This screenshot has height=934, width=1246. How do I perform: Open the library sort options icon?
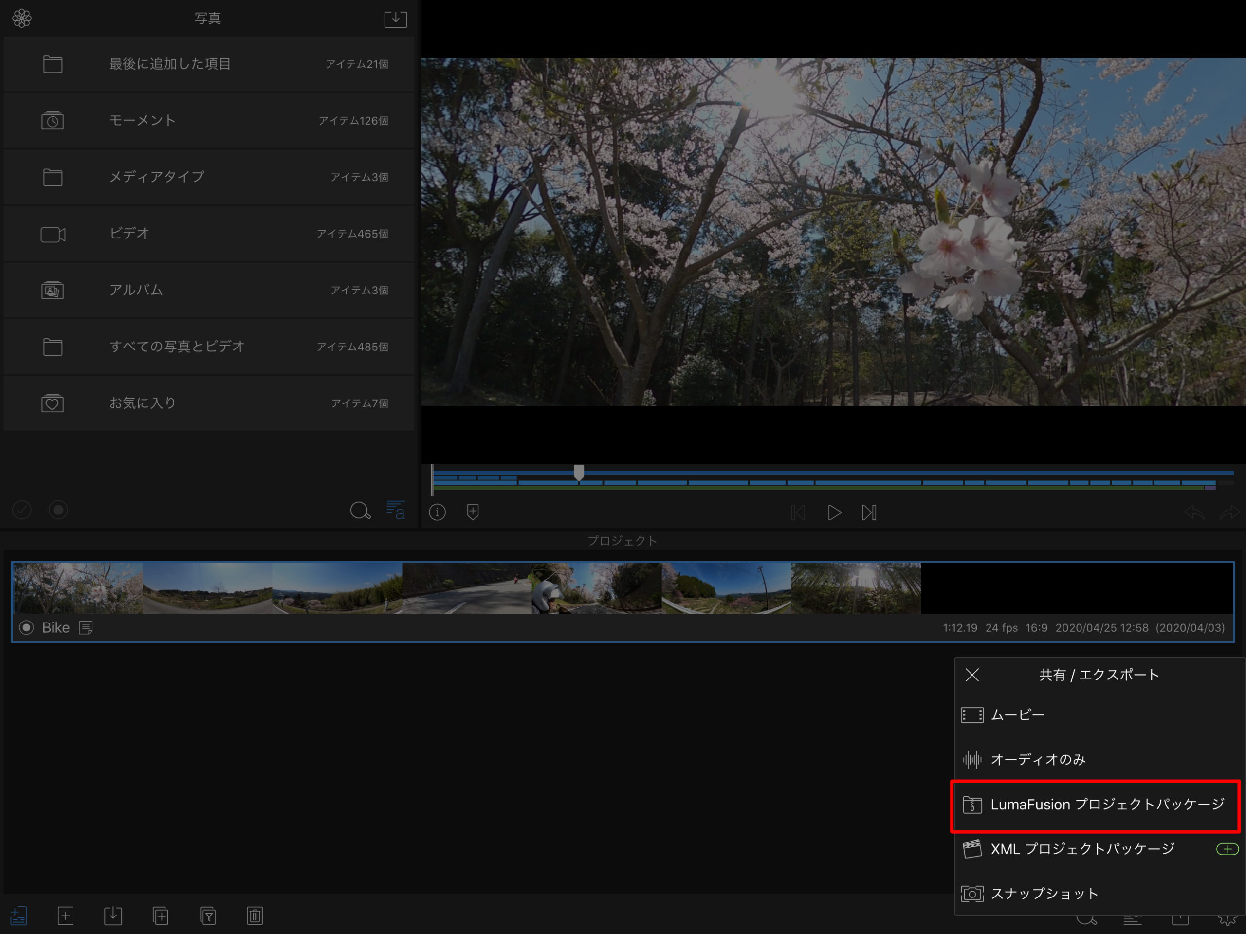[x=395, y=511]
